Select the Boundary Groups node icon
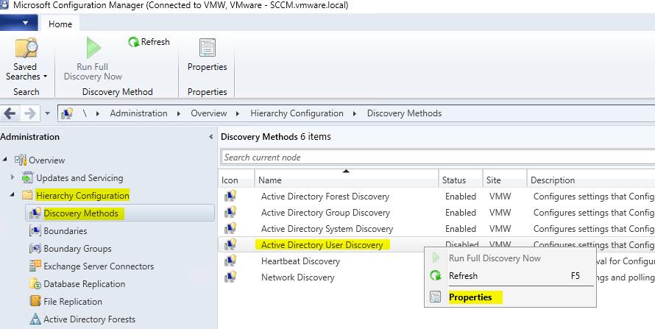655x329 pixels. click(35, 249)
